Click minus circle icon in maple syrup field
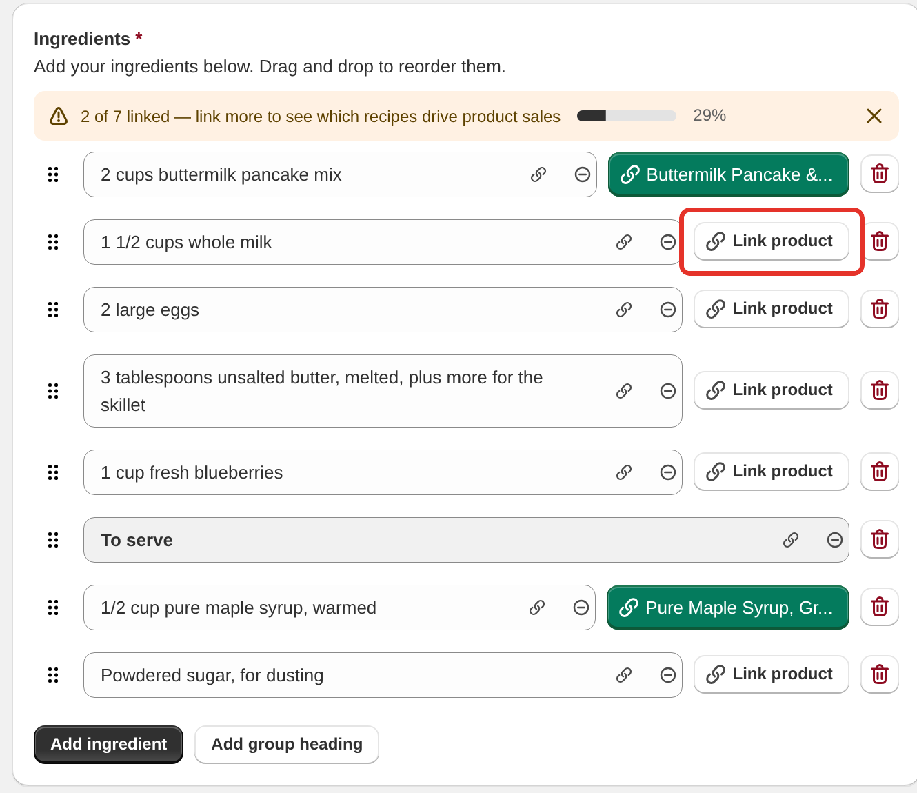This screenshot has width=917, height=793. click(x=581, y=608)
